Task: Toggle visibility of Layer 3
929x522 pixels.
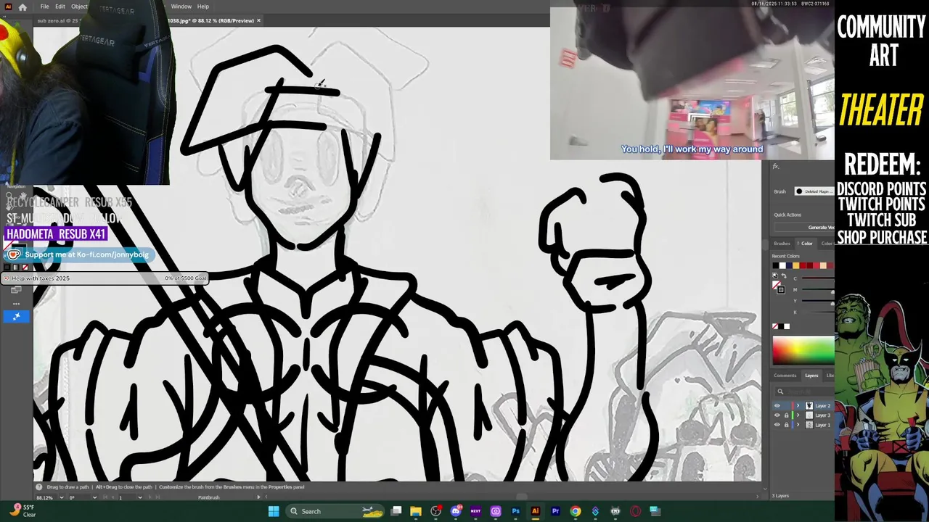Action: point(777,415)
